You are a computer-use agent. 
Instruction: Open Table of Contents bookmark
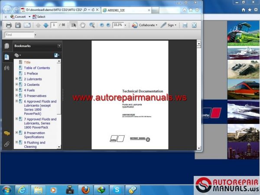(x=37, y=68)
